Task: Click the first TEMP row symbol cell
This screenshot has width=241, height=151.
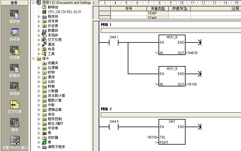Action: pyautogui.click(x=129, y=13)
